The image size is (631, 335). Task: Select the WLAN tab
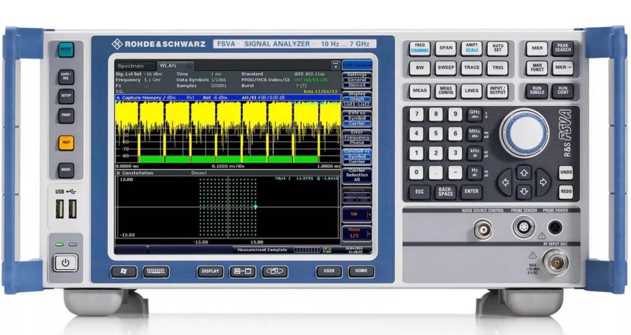pos(168,66)
